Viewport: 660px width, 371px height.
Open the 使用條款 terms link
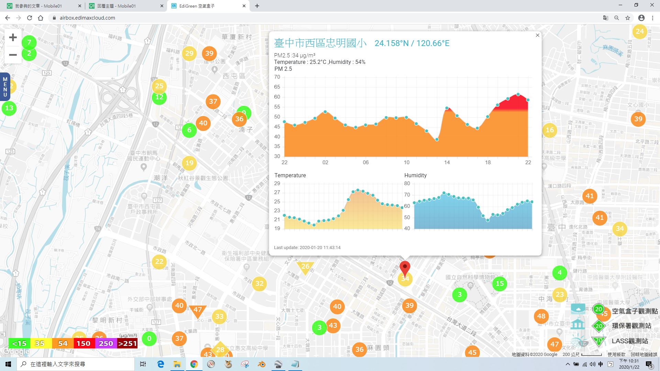pos(616,355)
